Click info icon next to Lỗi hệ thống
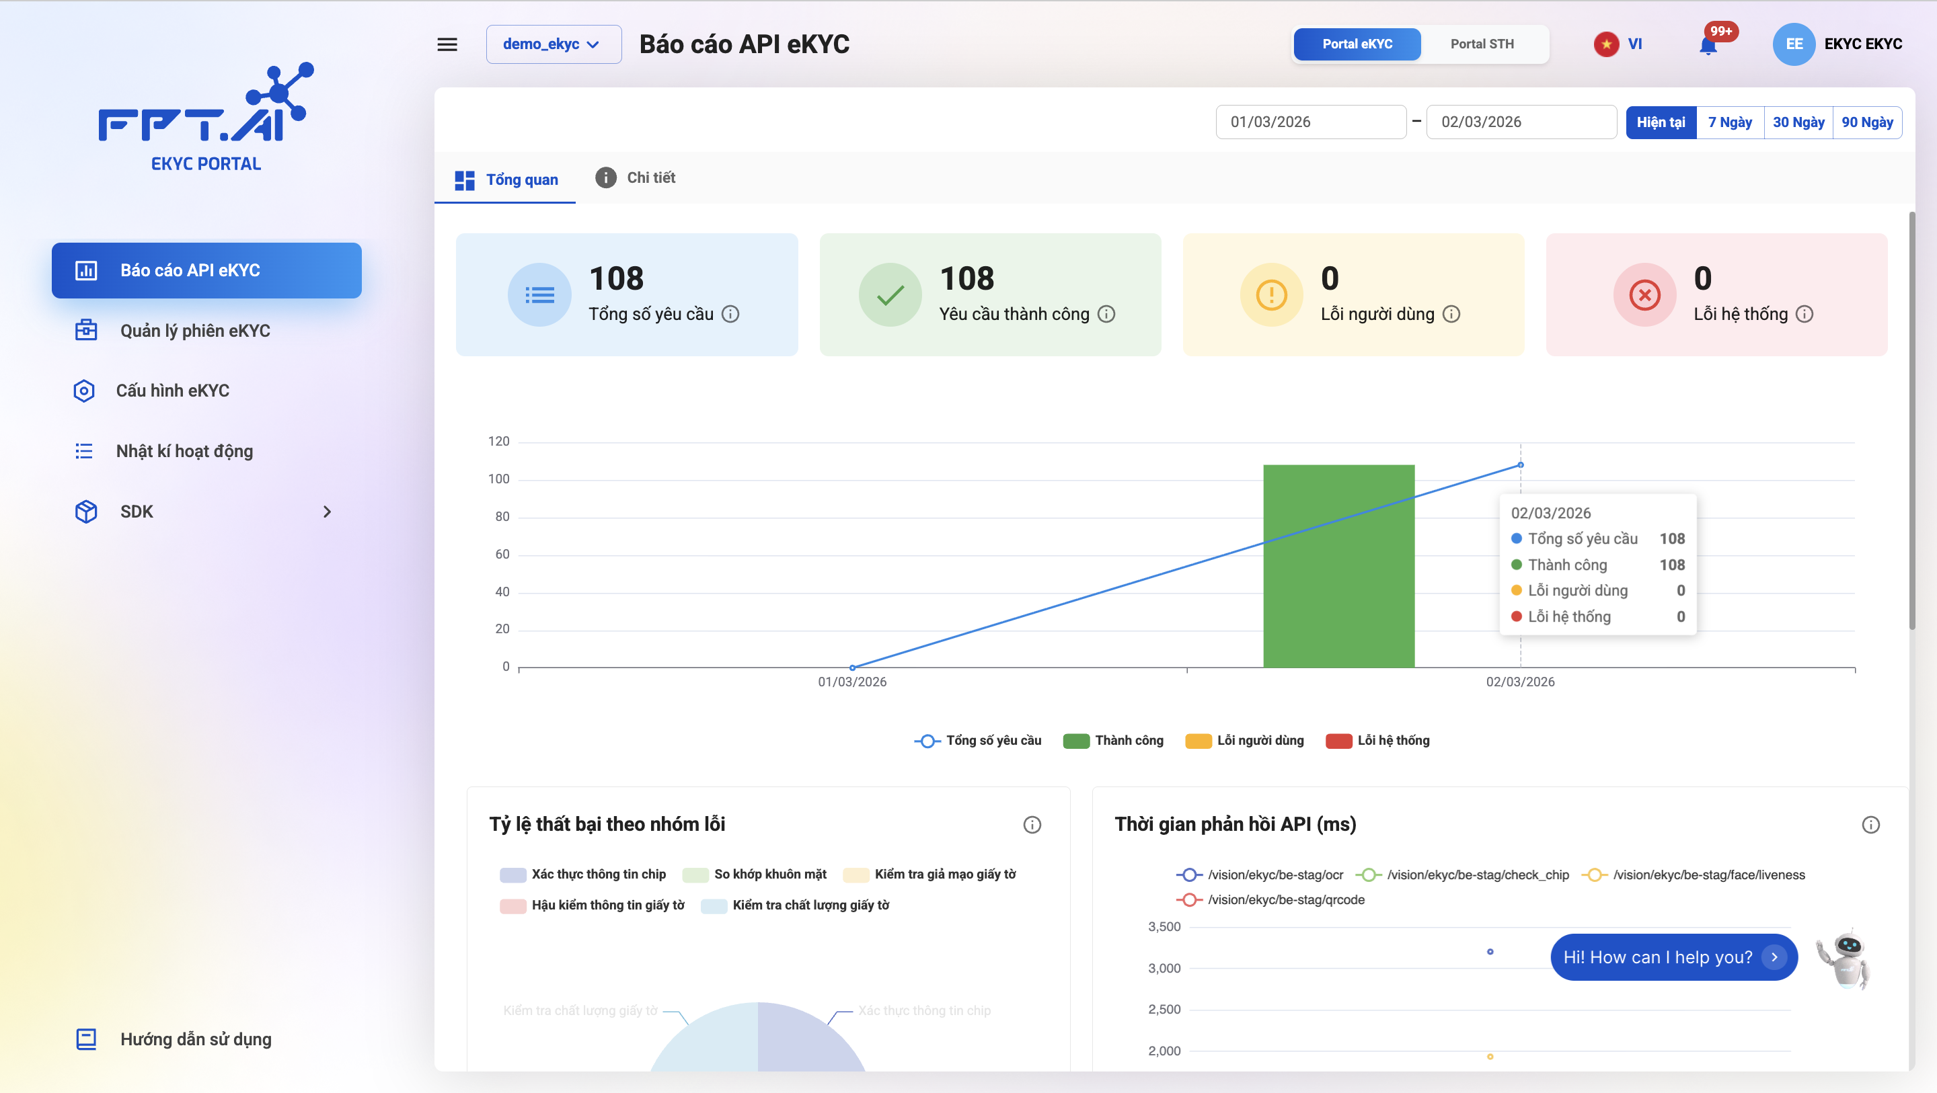Screen dimensions: 1937x1093 [1805, 314]
